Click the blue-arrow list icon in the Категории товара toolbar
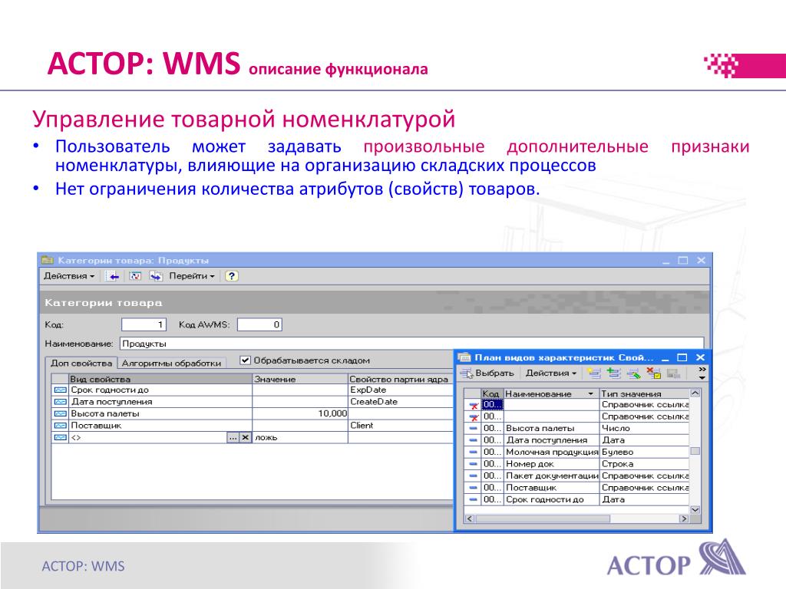Image resolution: width=786 pixels, height=589 pixels. (113, 276)
